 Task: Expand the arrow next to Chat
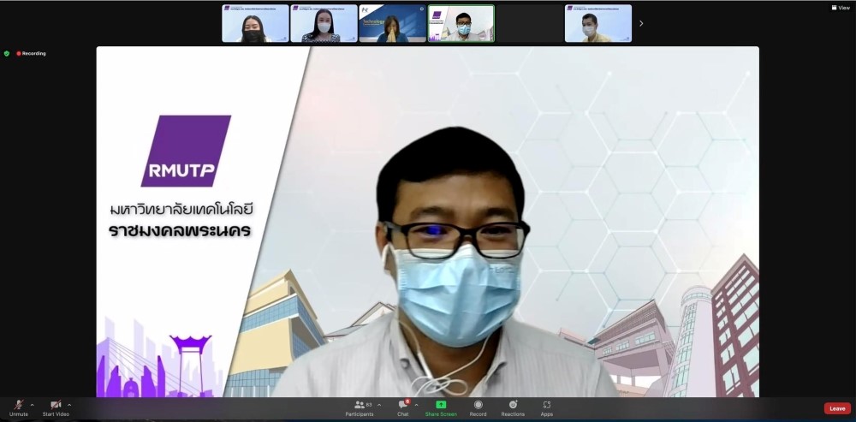(417, 405)
